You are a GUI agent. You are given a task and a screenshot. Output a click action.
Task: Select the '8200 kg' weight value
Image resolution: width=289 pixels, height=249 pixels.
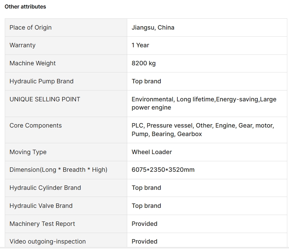(144, 63)
